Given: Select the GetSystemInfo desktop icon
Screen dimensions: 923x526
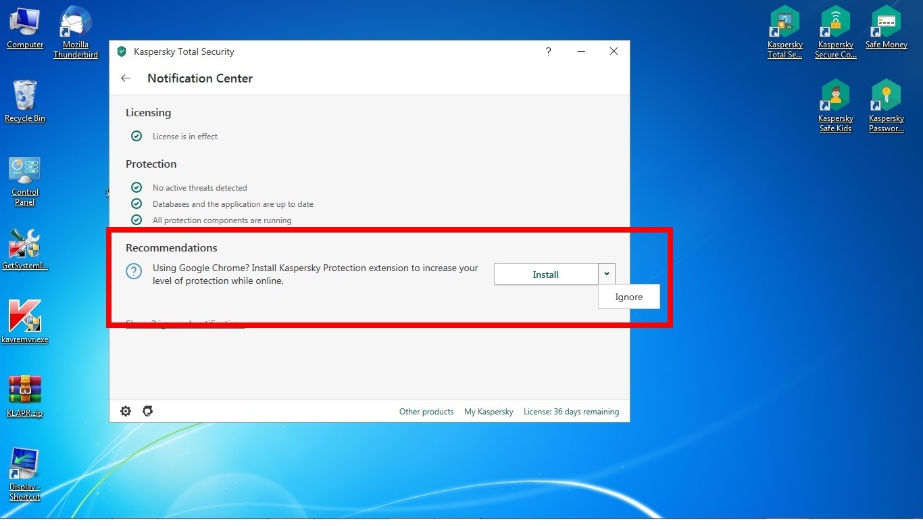Looking at the screenshot, I should coord(25,249).
